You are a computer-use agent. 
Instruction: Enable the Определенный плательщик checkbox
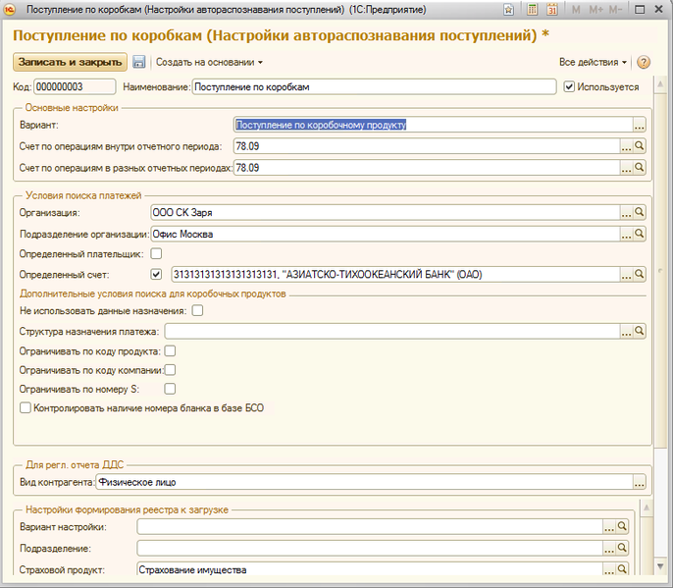156,254
